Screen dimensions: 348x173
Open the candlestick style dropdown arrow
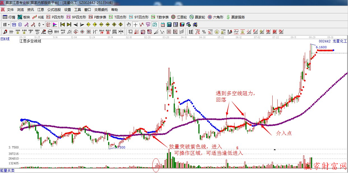tap(43, 25)
